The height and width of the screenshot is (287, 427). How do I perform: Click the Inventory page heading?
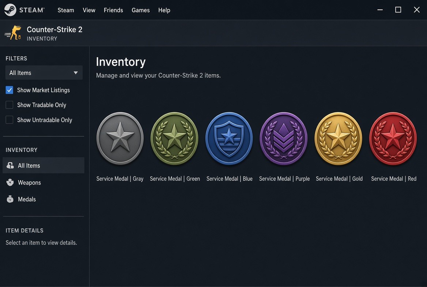(x=121, y=62)
